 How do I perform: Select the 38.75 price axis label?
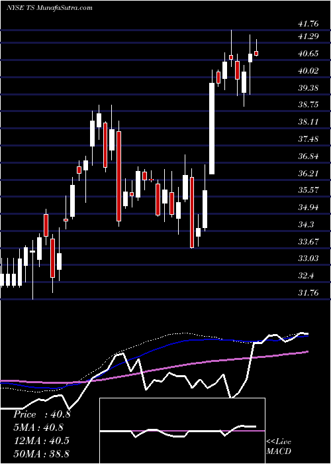(x=308, y=105)
